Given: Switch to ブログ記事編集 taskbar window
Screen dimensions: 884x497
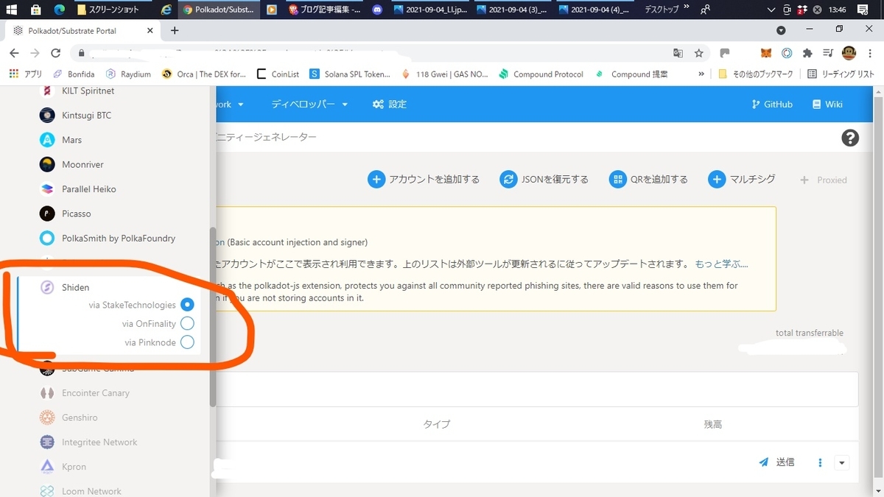Looking at the screenshot, I should [x=324, y=10].
